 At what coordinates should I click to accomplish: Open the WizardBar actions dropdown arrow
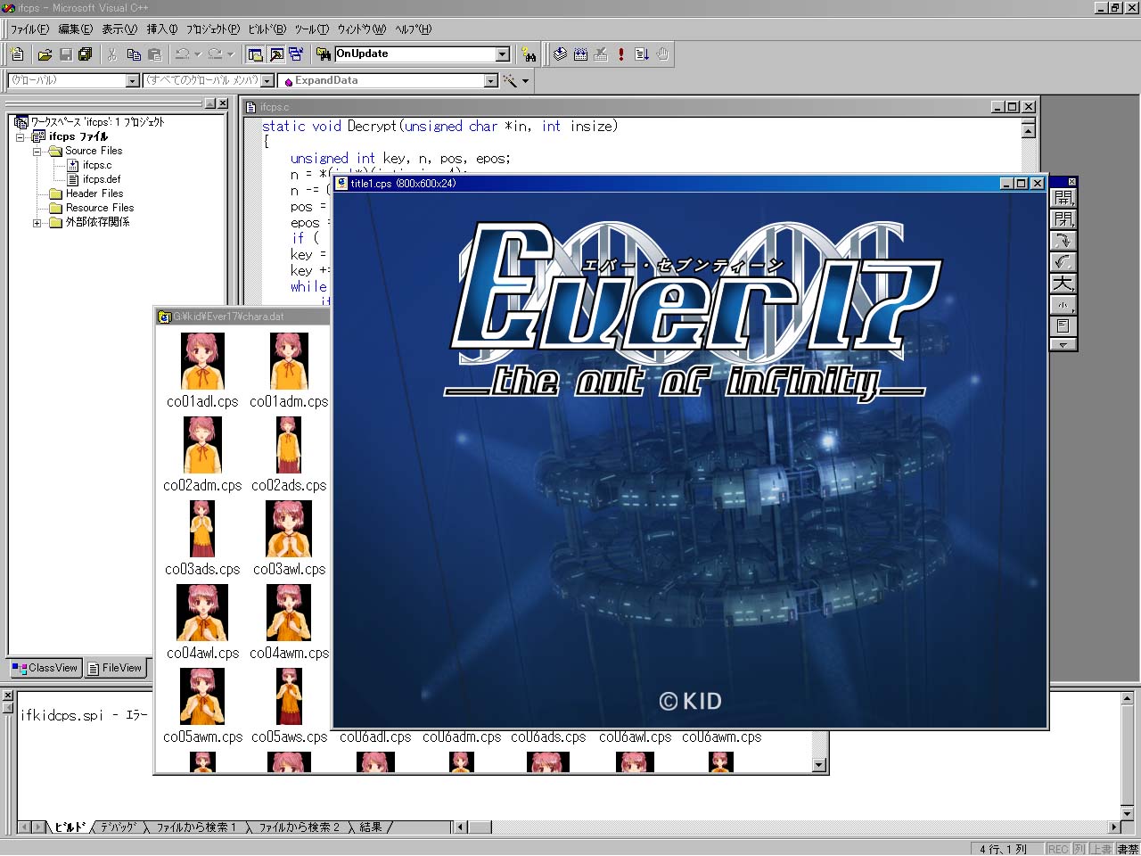pos(525,81)
